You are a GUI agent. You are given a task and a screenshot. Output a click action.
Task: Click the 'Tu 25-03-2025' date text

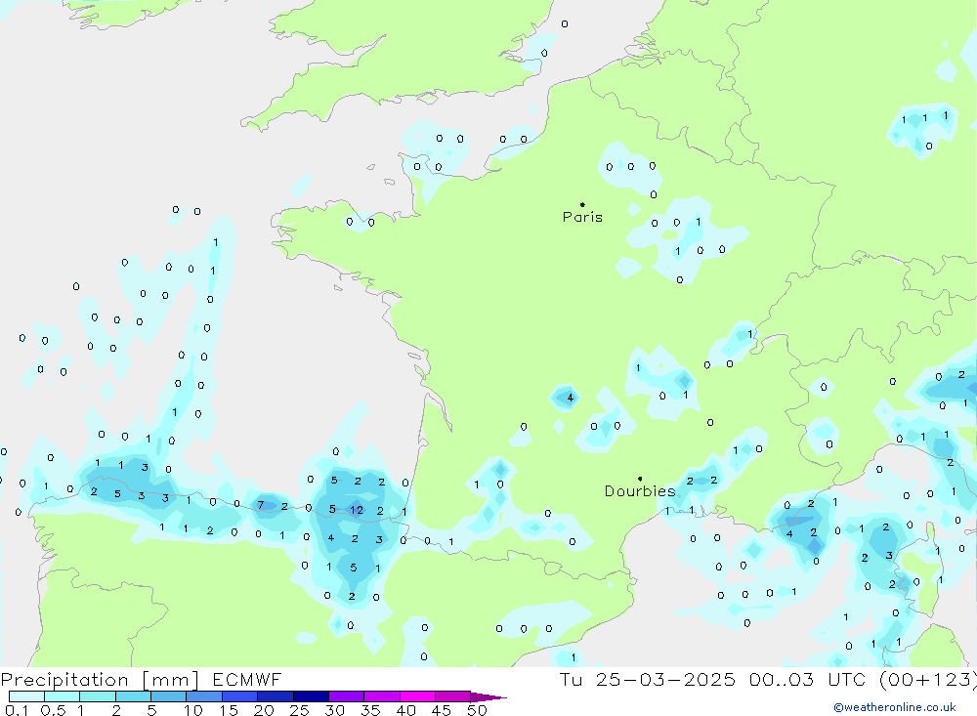[647, 680]
